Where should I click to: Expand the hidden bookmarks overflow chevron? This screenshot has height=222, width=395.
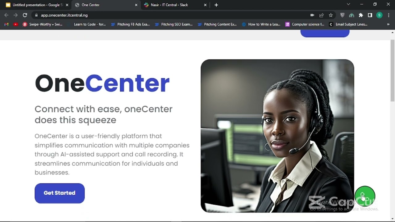pyautogui.click(x=388, y=24)
